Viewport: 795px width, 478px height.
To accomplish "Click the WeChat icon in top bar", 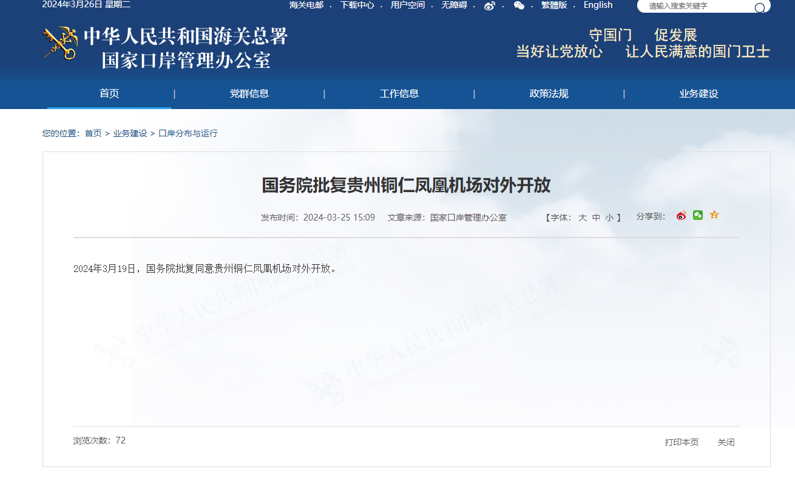I will [x=519, y=5].
